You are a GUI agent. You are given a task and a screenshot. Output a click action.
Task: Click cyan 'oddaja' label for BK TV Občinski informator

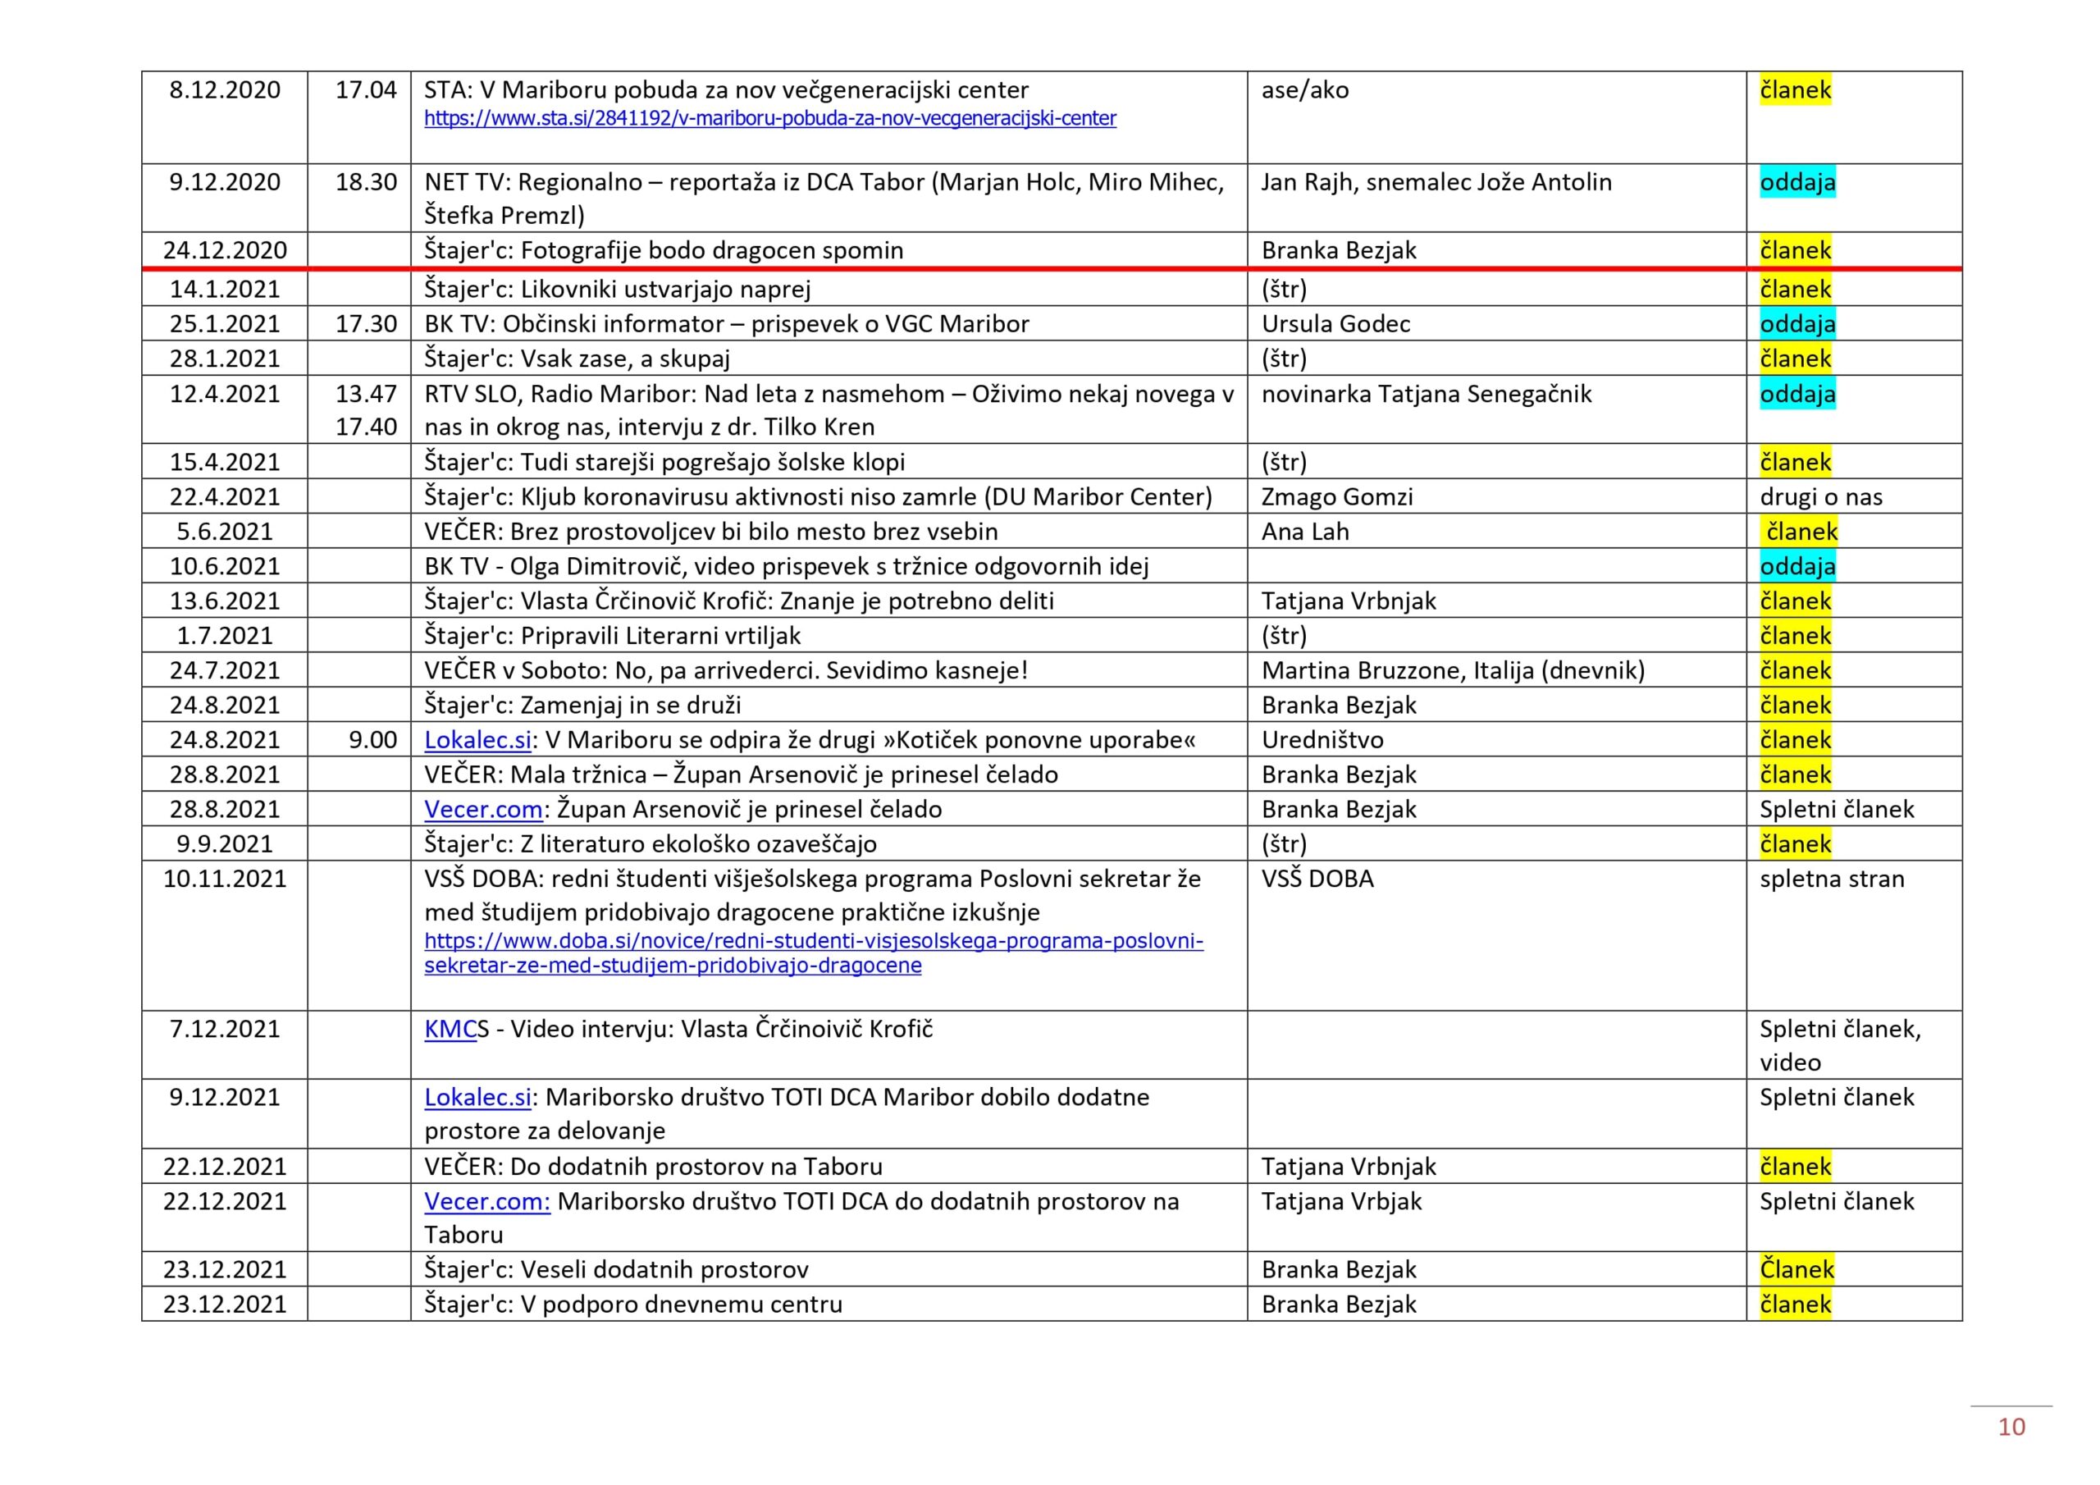[1796, 325]
